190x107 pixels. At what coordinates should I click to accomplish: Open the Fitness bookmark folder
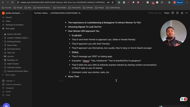tap(99, 8)
